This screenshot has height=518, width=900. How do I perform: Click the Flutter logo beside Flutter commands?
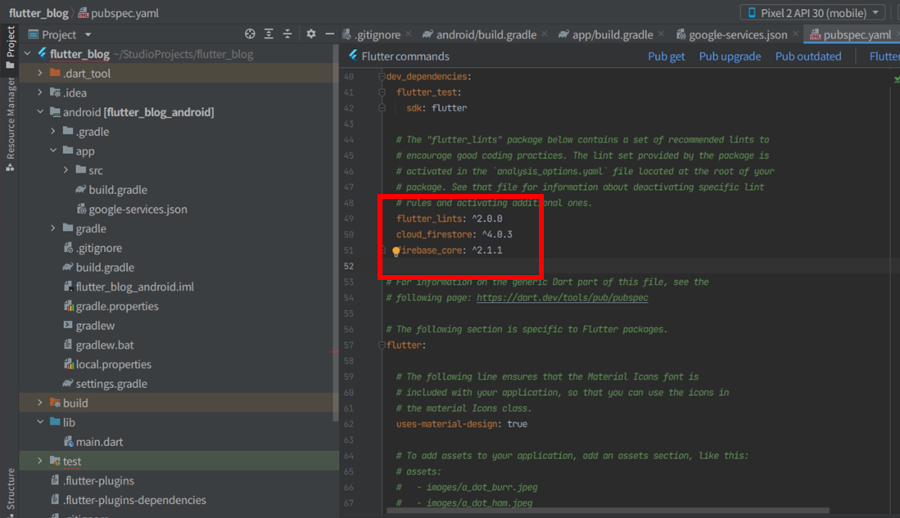[x=353, y=56]
